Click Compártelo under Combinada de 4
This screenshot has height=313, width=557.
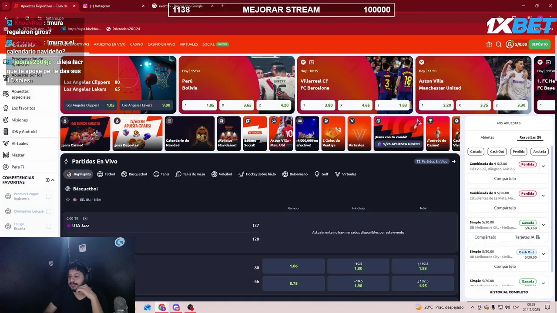coord(505,179)
